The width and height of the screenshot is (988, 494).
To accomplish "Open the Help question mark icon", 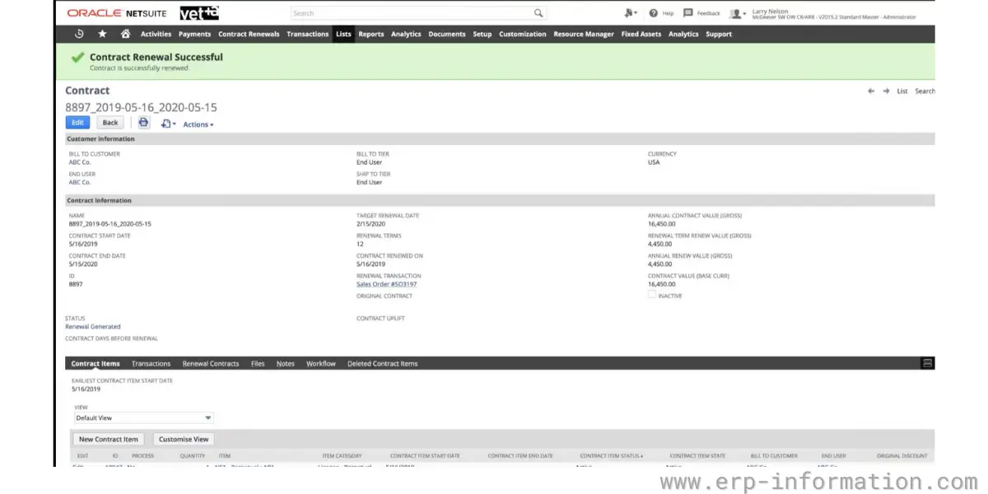I will point(654,13).
